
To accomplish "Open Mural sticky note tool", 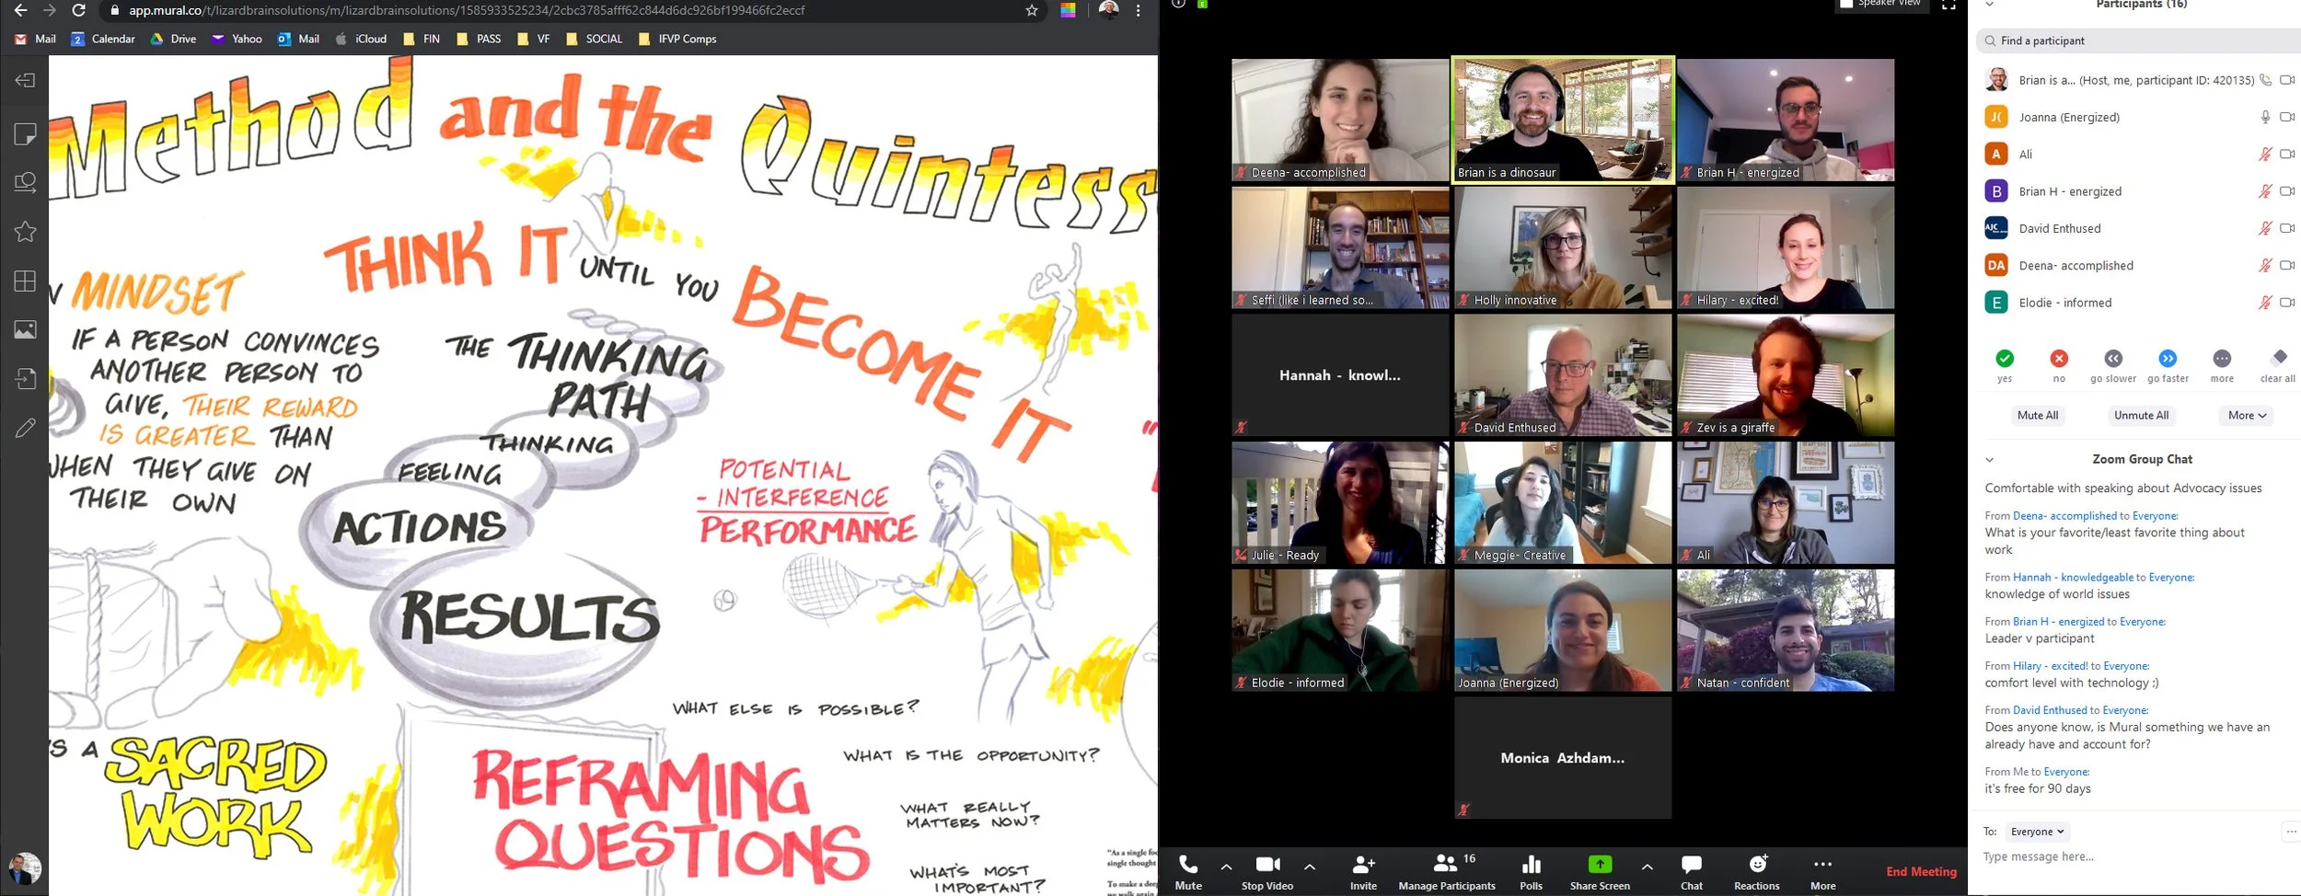I will pos(25,134).
